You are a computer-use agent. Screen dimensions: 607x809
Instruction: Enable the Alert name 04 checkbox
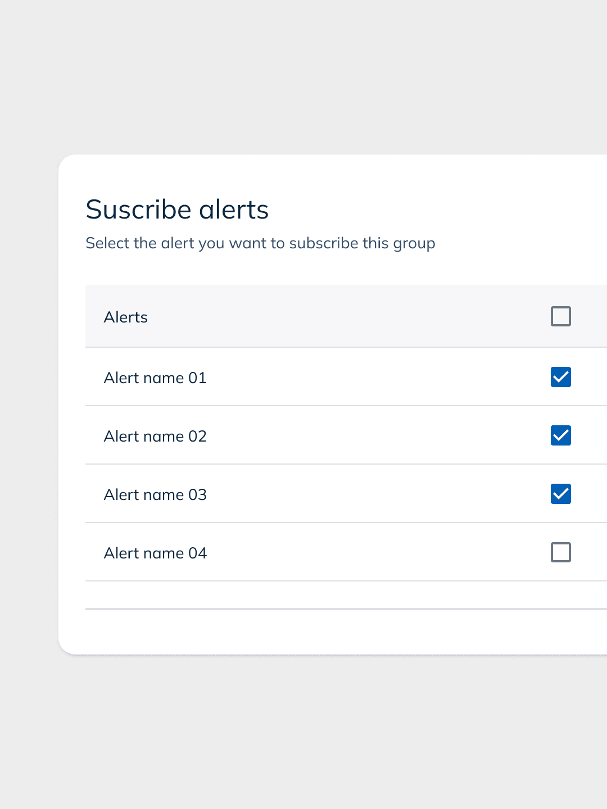561,552
